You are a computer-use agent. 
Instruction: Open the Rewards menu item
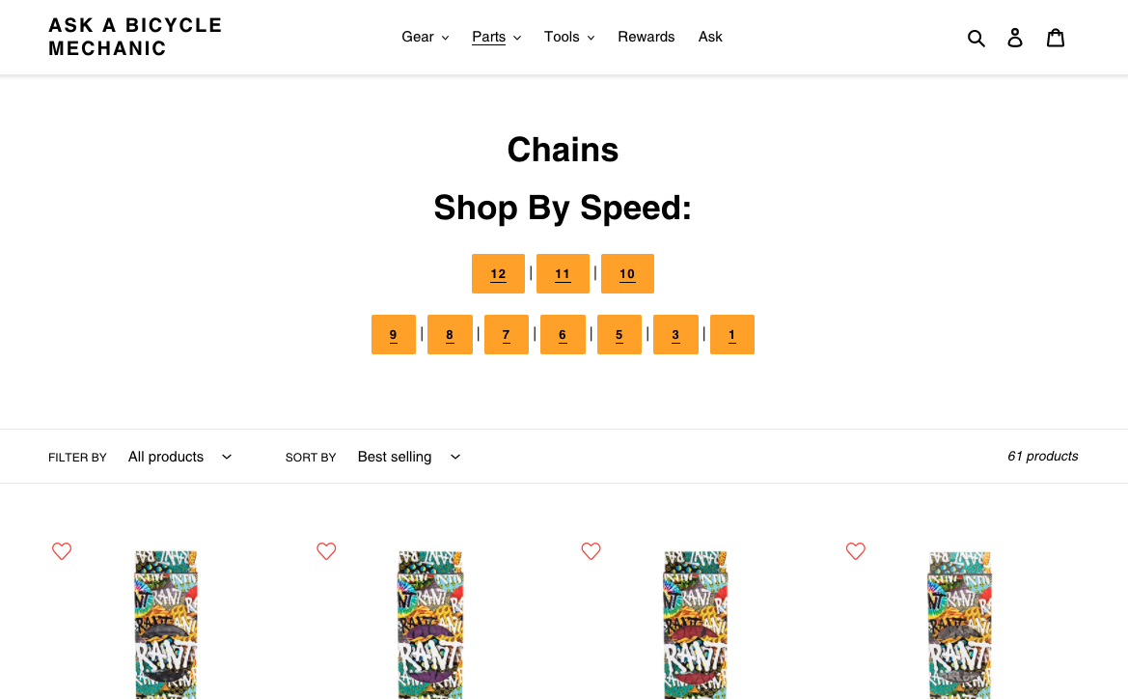[x=646, y=37]
